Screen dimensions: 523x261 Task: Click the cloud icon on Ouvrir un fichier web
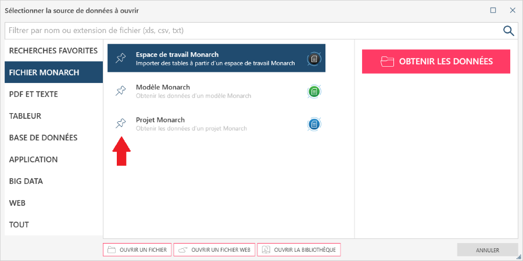(182, 250)
